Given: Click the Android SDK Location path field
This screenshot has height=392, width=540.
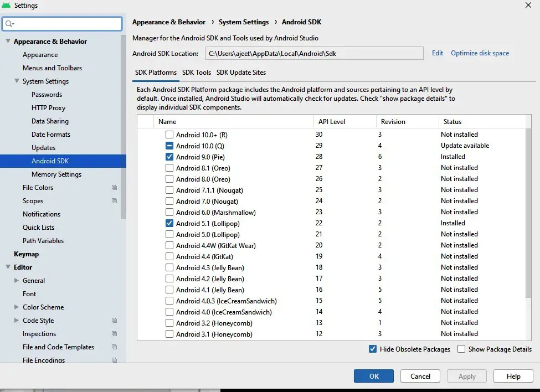Looking at the screenshot, I should 315,53.
